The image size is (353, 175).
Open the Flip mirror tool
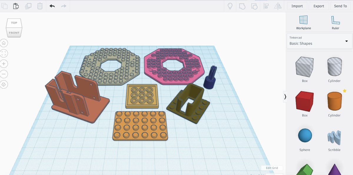[278, 6]
